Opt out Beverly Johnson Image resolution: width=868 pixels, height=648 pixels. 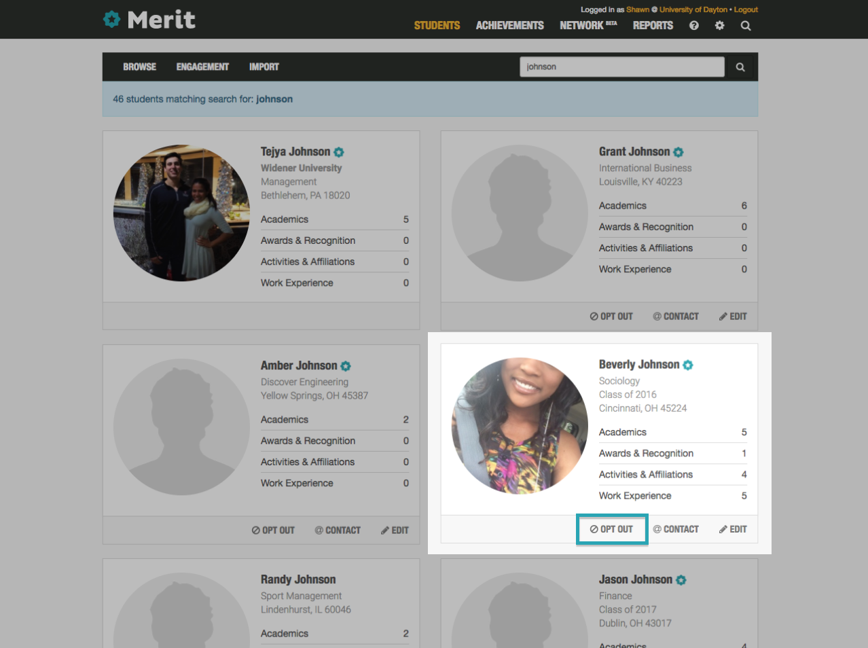(x=611, y=529)
